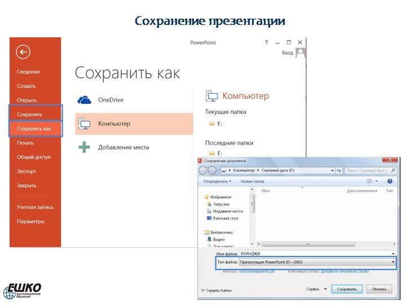
Task: Click the PowerPoint icon in dialog title bar
Action: pyautogui.click(x=200, y=161)
